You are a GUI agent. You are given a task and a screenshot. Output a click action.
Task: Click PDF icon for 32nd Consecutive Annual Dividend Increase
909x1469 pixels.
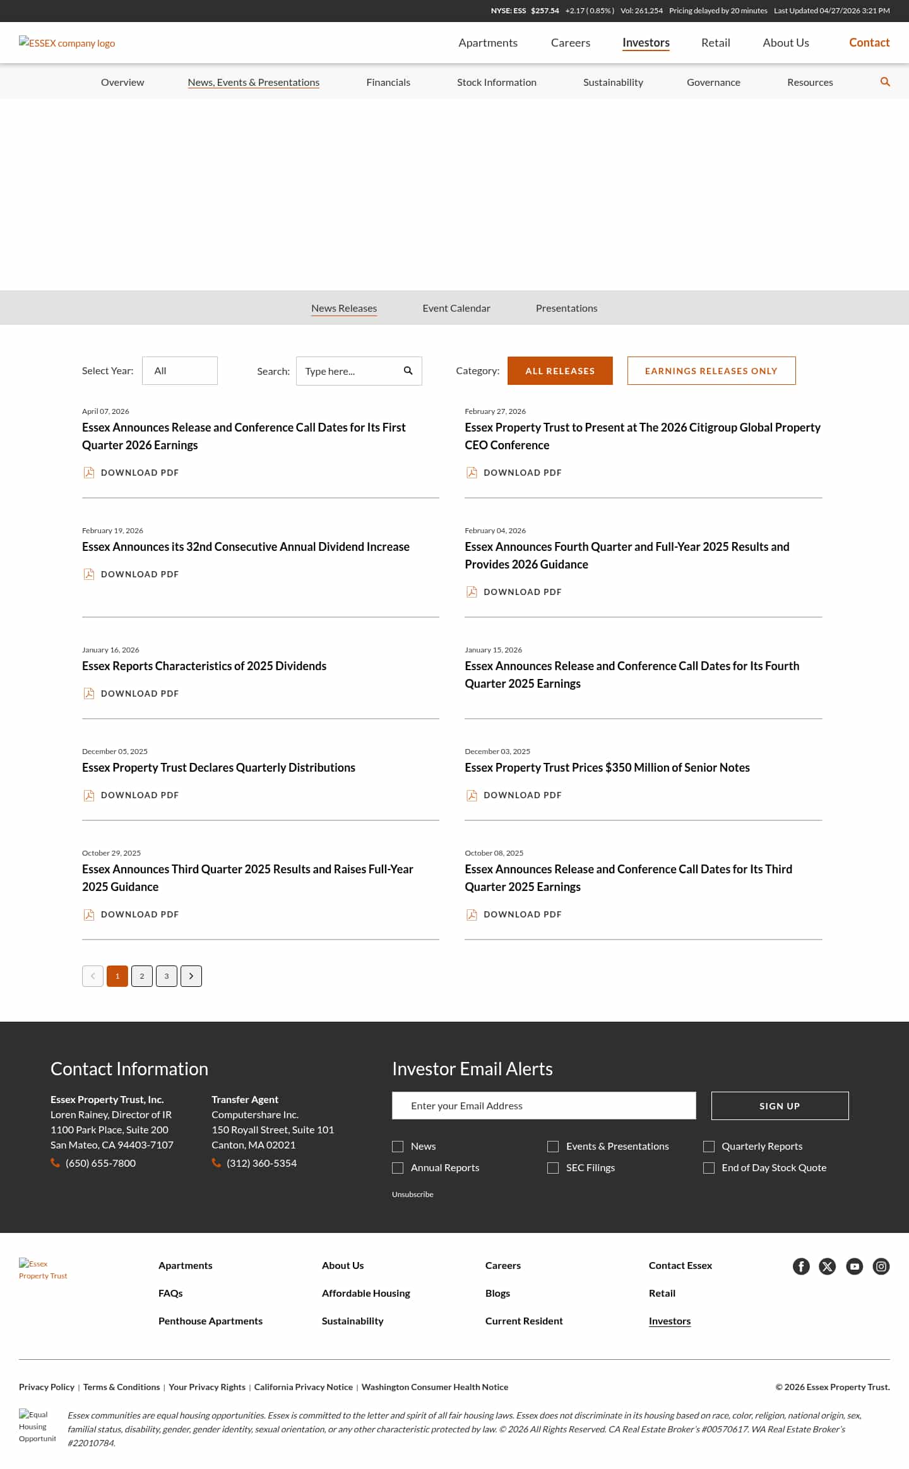coord(89,574)
